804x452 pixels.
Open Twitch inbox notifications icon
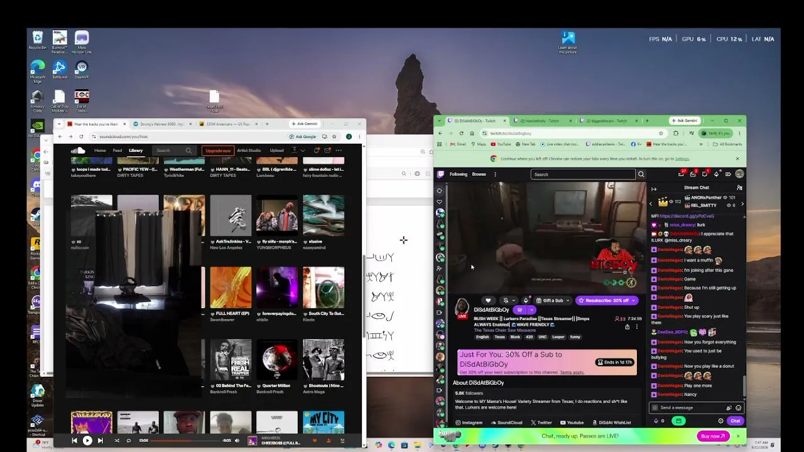[693, 175]
